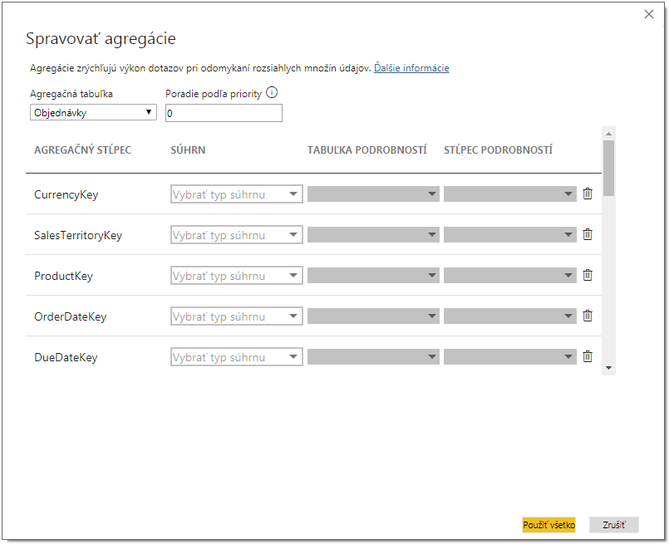Delete the CurrencyKey aggregation row
This screenshot has height=544, width=669.
tap(588, 194)
